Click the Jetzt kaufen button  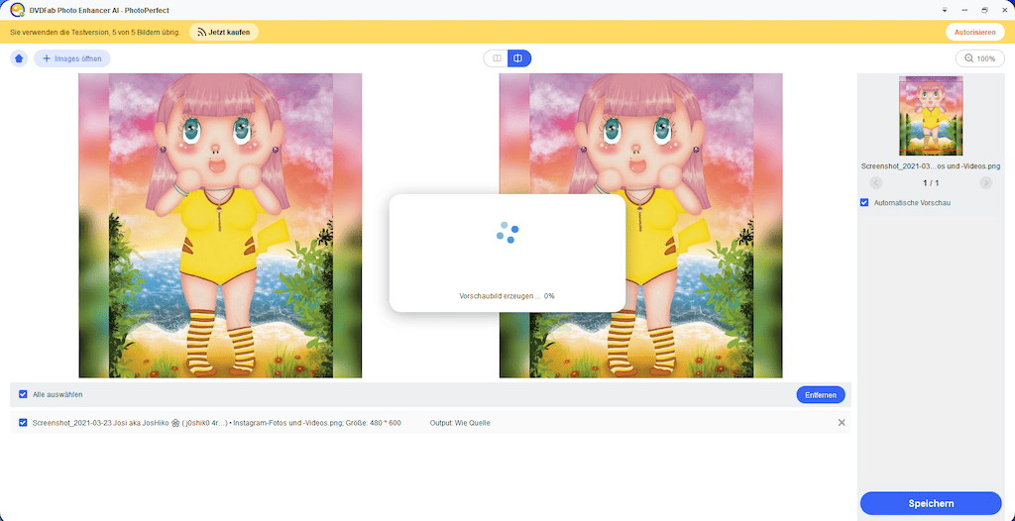tap(224, 32)
